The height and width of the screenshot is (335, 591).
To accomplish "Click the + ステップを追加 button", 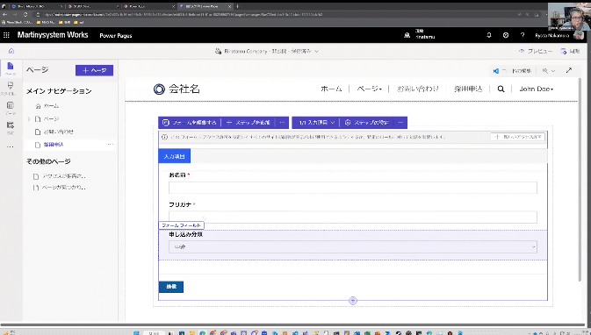I will pyautogui.click(x=248, y=123).
